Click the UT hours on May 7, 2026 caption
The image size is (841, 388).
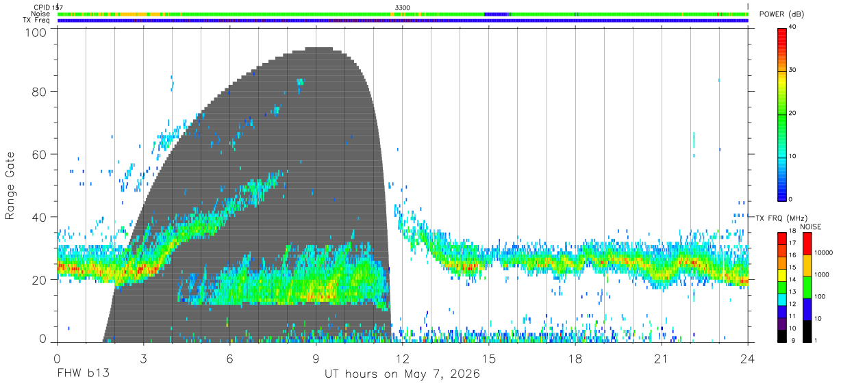(x=403, y=374)
